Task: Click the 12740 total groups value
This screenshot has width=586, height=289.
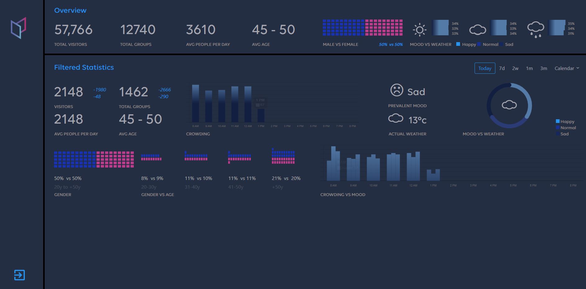Action: tap(137, 30)
